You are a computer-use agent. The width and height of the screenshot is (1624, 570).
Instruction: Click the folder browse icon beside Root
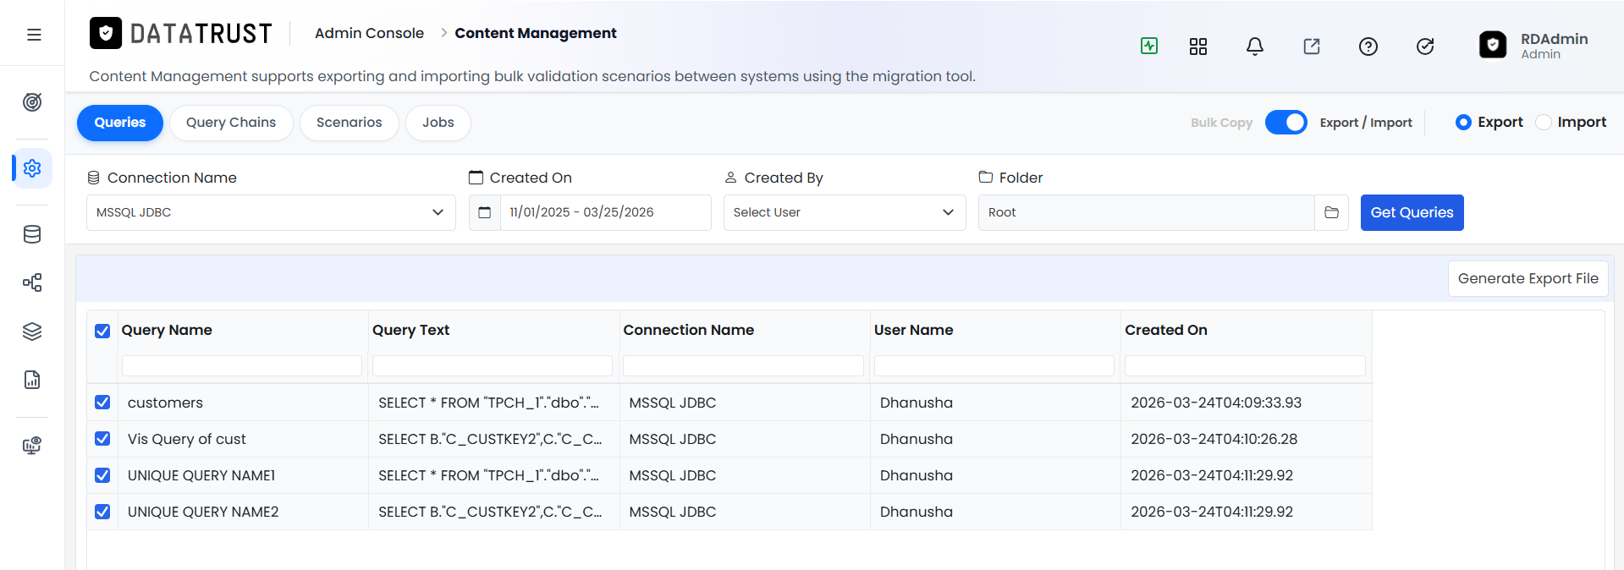tap(1331, 212)
